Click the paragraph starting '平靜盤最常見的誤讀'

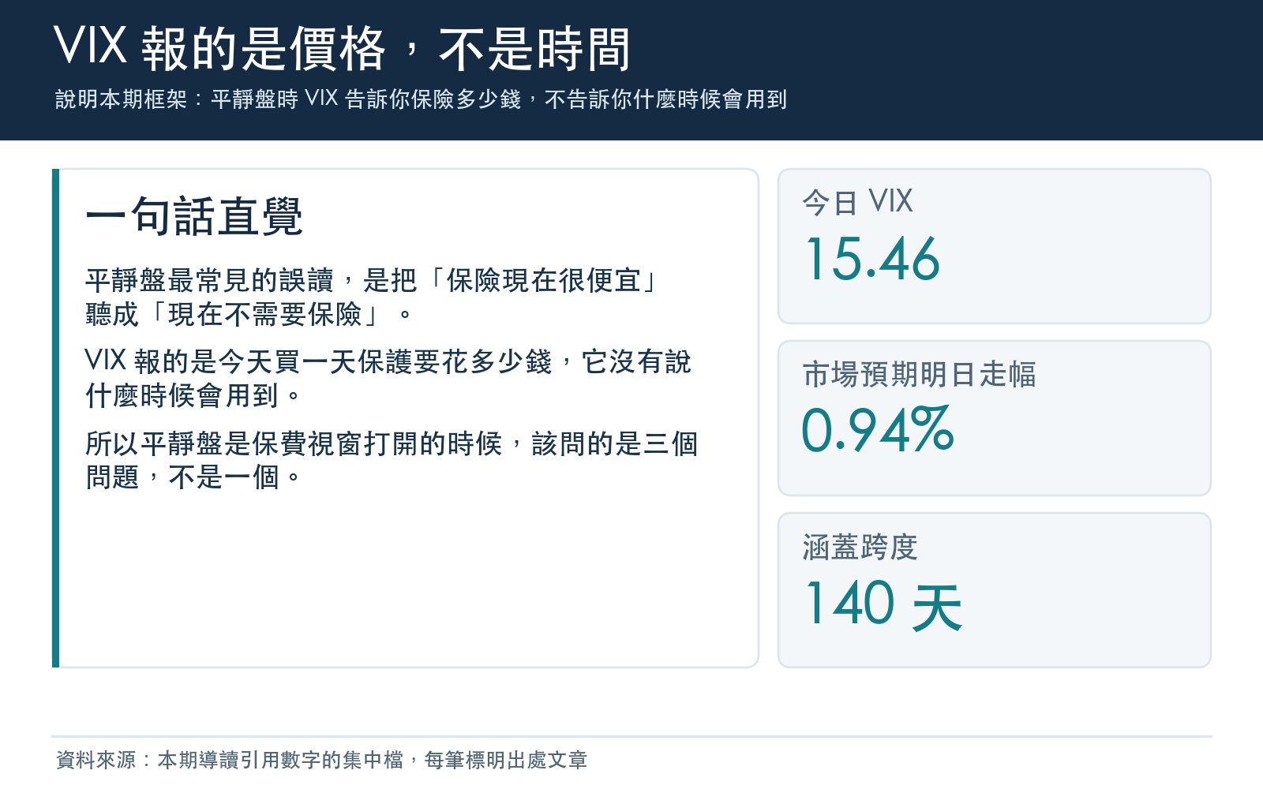373,297
